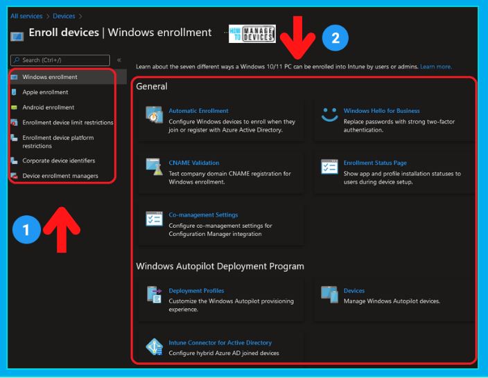Open Device enrollment managers
Viewport: 488px width, 378px height.
pos(60,176)
